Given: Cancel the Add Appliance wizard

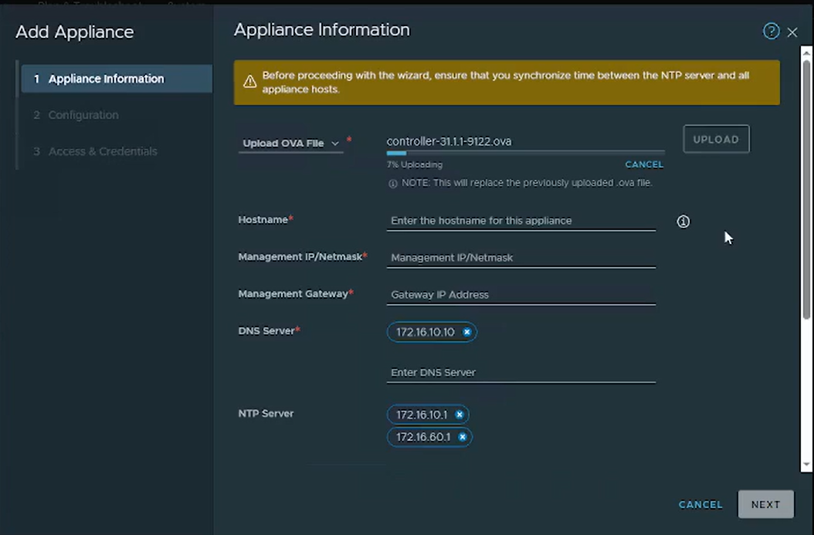Looking at the screenshot, I should (x=700, y=504).
